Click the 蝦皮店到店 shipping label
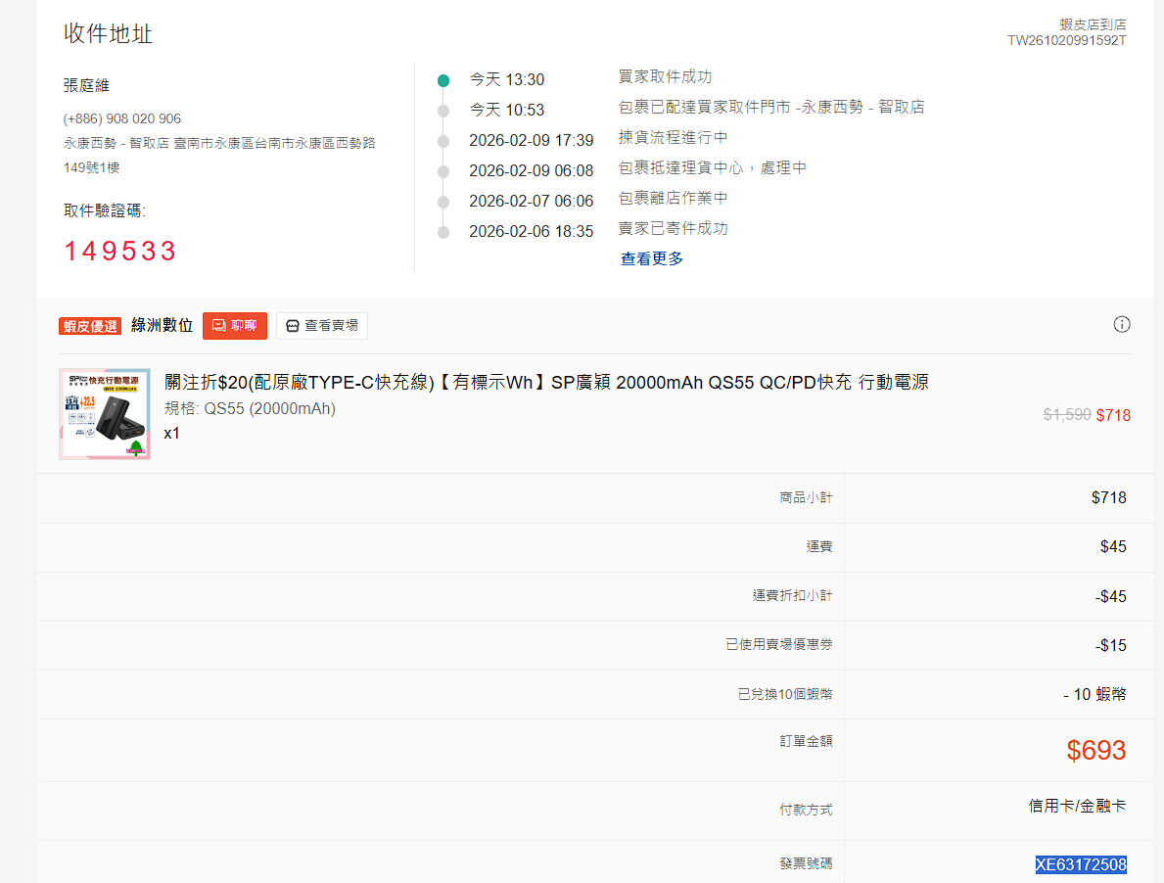Screen dimensions: 1164x883 pyautogui.click(x=1093, y=23)
